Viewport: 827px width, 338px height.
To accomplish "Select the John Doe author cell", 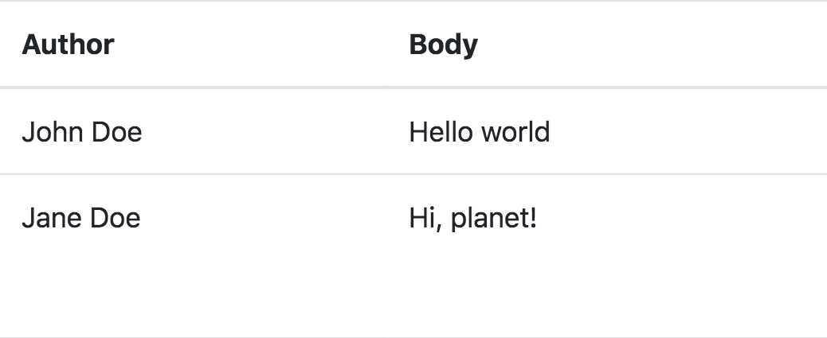I will click(82, 131).
